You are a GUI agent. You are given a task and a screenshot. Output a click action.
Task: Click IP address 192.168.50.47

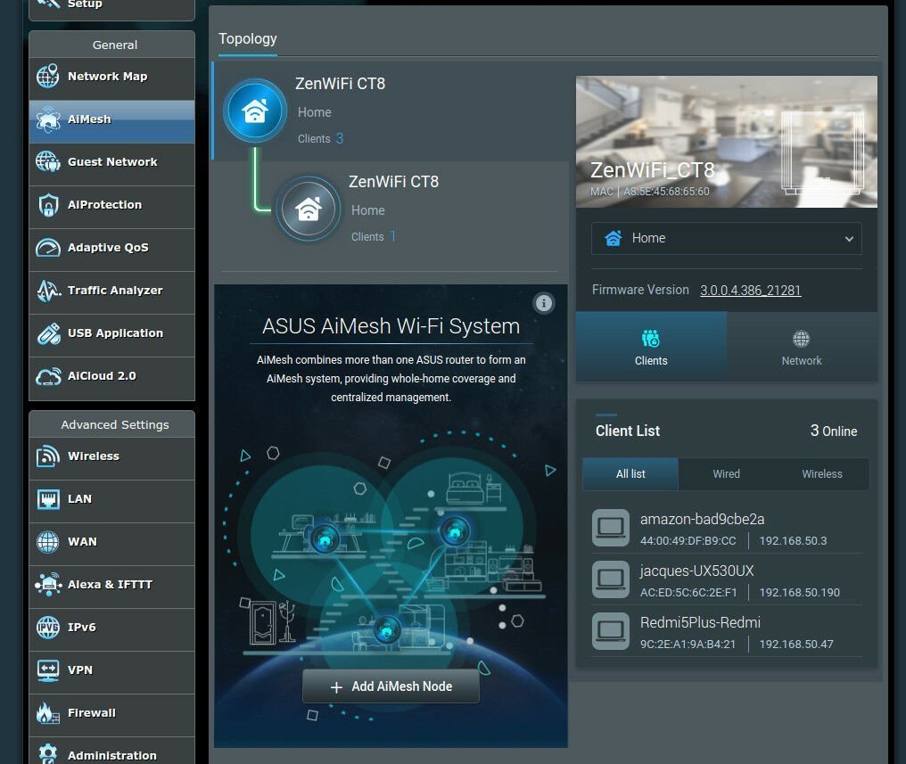[x=796, y=645]
